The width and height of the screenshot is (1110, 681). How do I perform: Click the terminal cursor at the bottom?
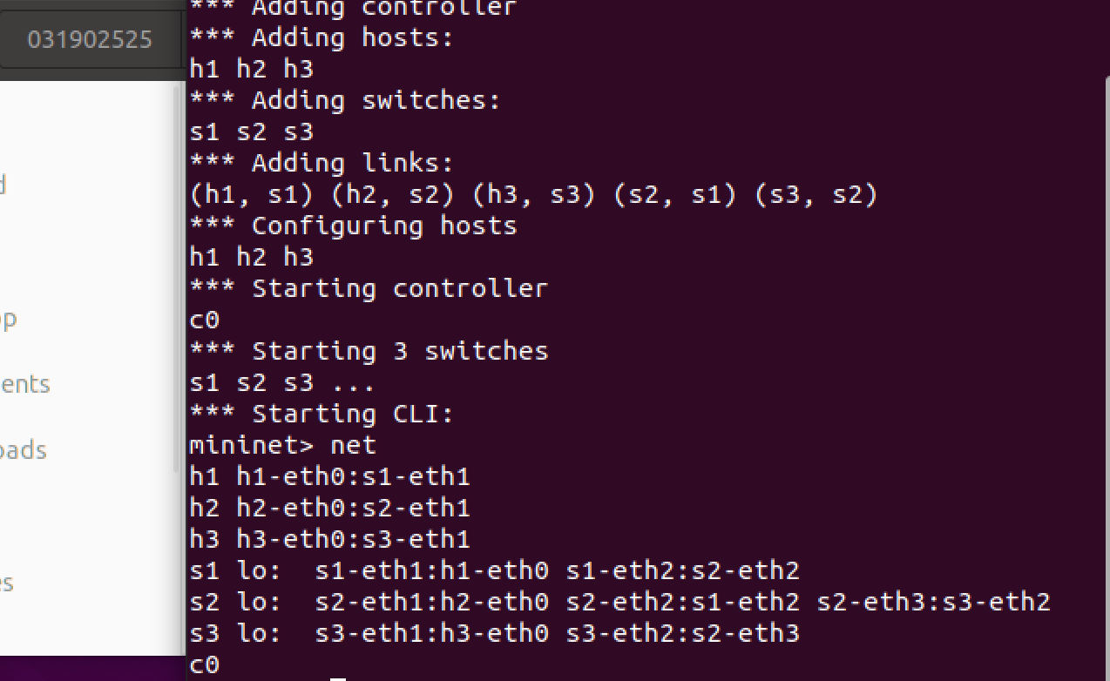click(x=338, y=678)
